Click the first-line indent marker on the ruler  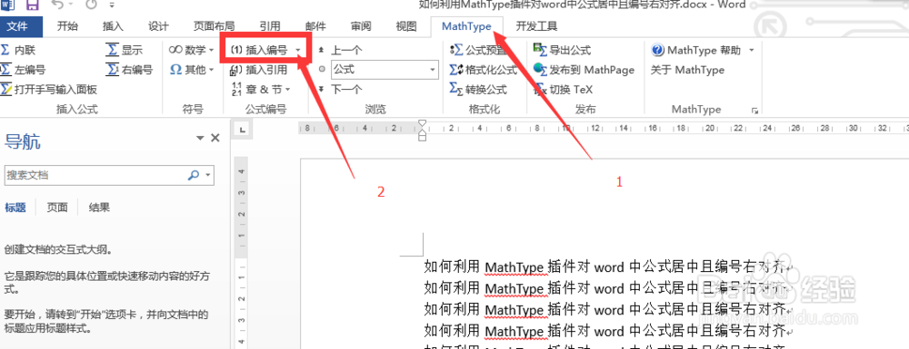422,123
